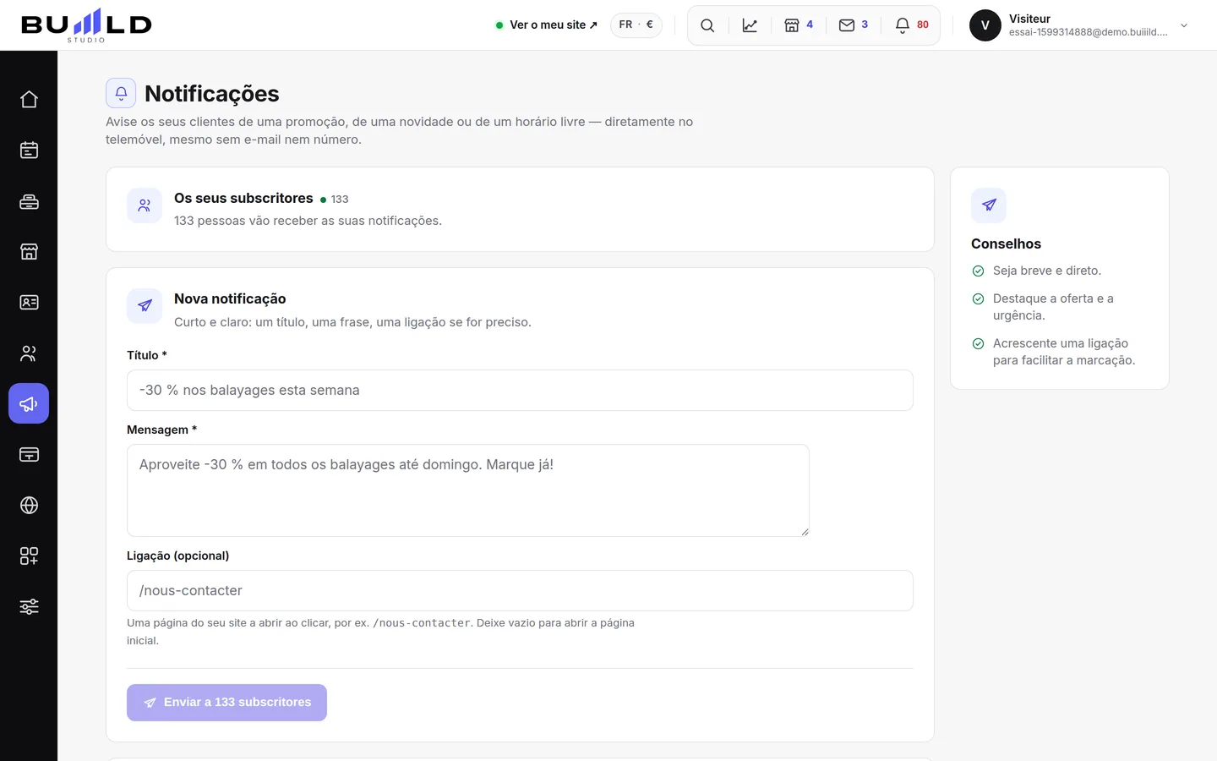Image resolution: width=1217 pixels, height=761 pixels.
Task: Open the clients people icon in sidebar
Action: point(29,353)
